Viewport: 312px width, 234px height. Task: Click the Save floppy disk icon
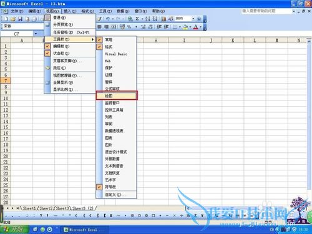[20, 19]
